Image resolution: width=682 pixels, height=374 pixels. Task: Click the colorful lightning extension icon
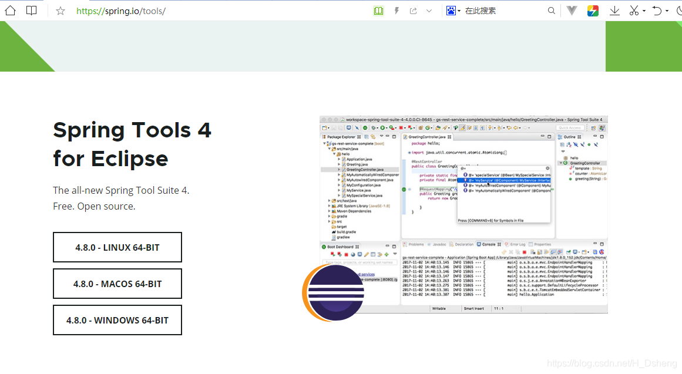593,11
